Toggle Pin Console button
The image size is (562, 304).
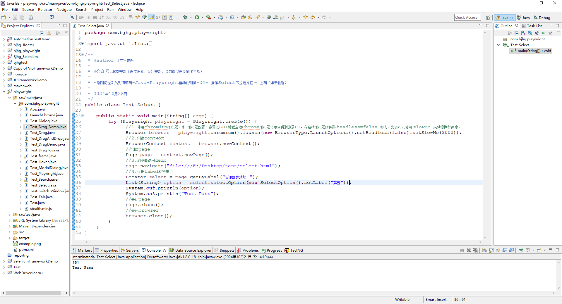520,250
